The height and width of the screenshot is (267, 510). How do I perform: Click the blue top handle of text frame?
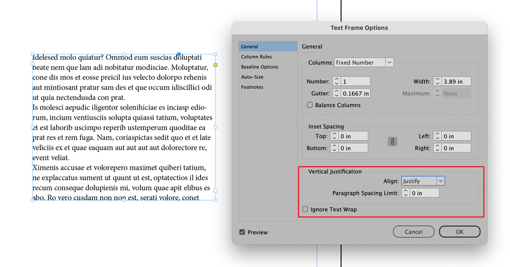pos(179,54)
